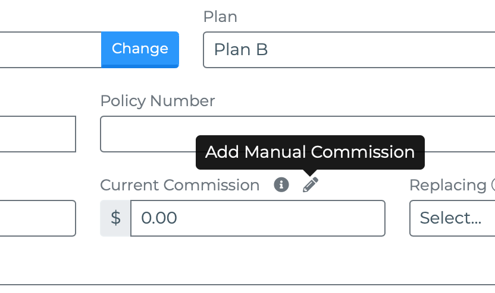Image resolution: width=495 pixels, height=293 pixels.
Task: Click the blue Change button
Action: point(140,49)
